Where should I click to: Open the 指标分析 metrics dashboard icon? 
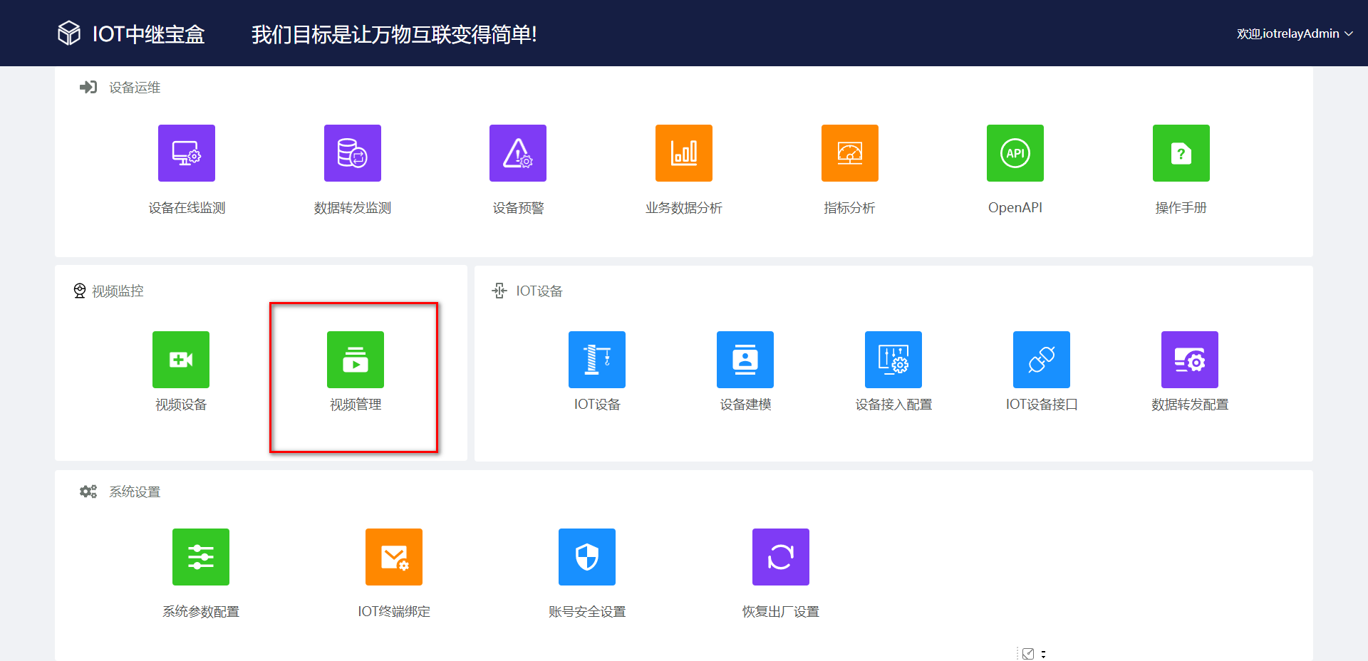tap(850, 153)
